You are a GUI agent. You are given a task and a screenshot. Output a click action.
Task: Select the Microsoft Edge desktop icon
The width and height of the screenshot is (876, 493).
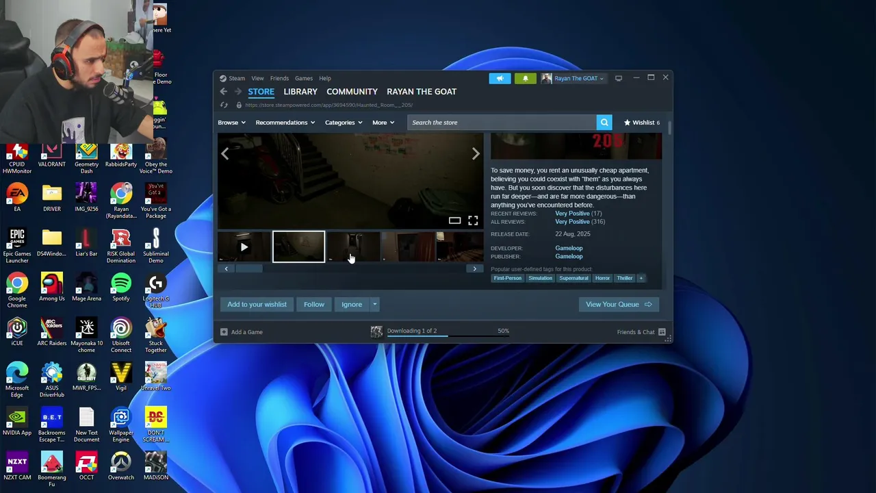pos(17,380)
